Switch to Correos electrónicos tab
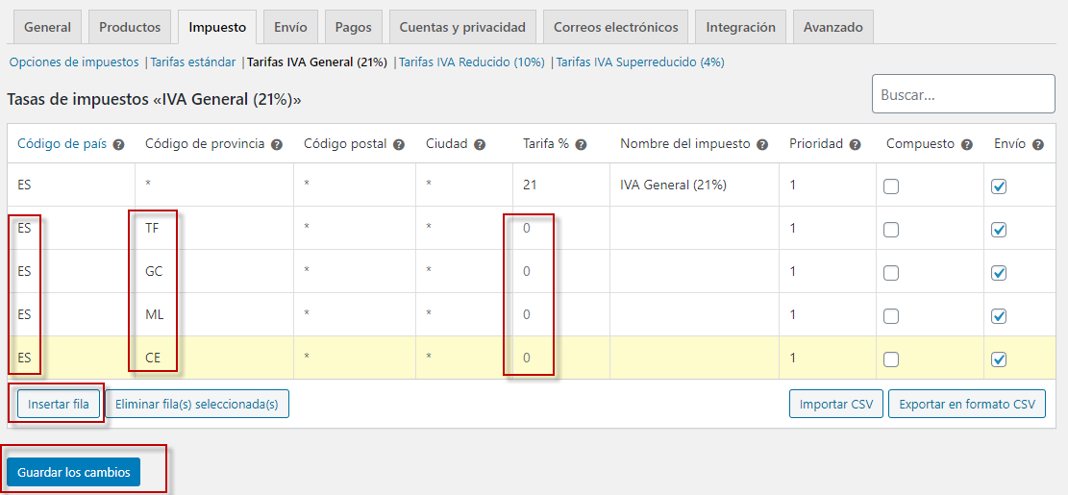1068x495 pixels. 616,27
